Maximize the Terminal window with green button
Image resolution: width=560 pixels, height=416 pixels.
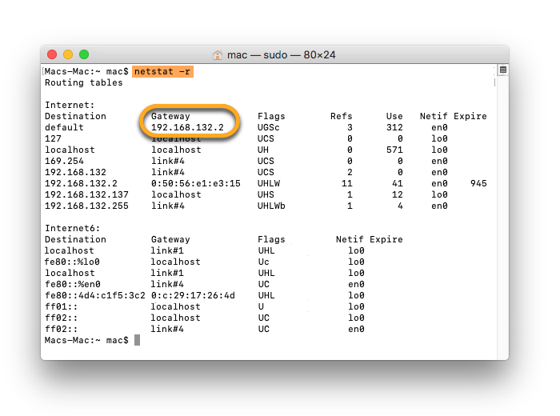pos(84,54)
